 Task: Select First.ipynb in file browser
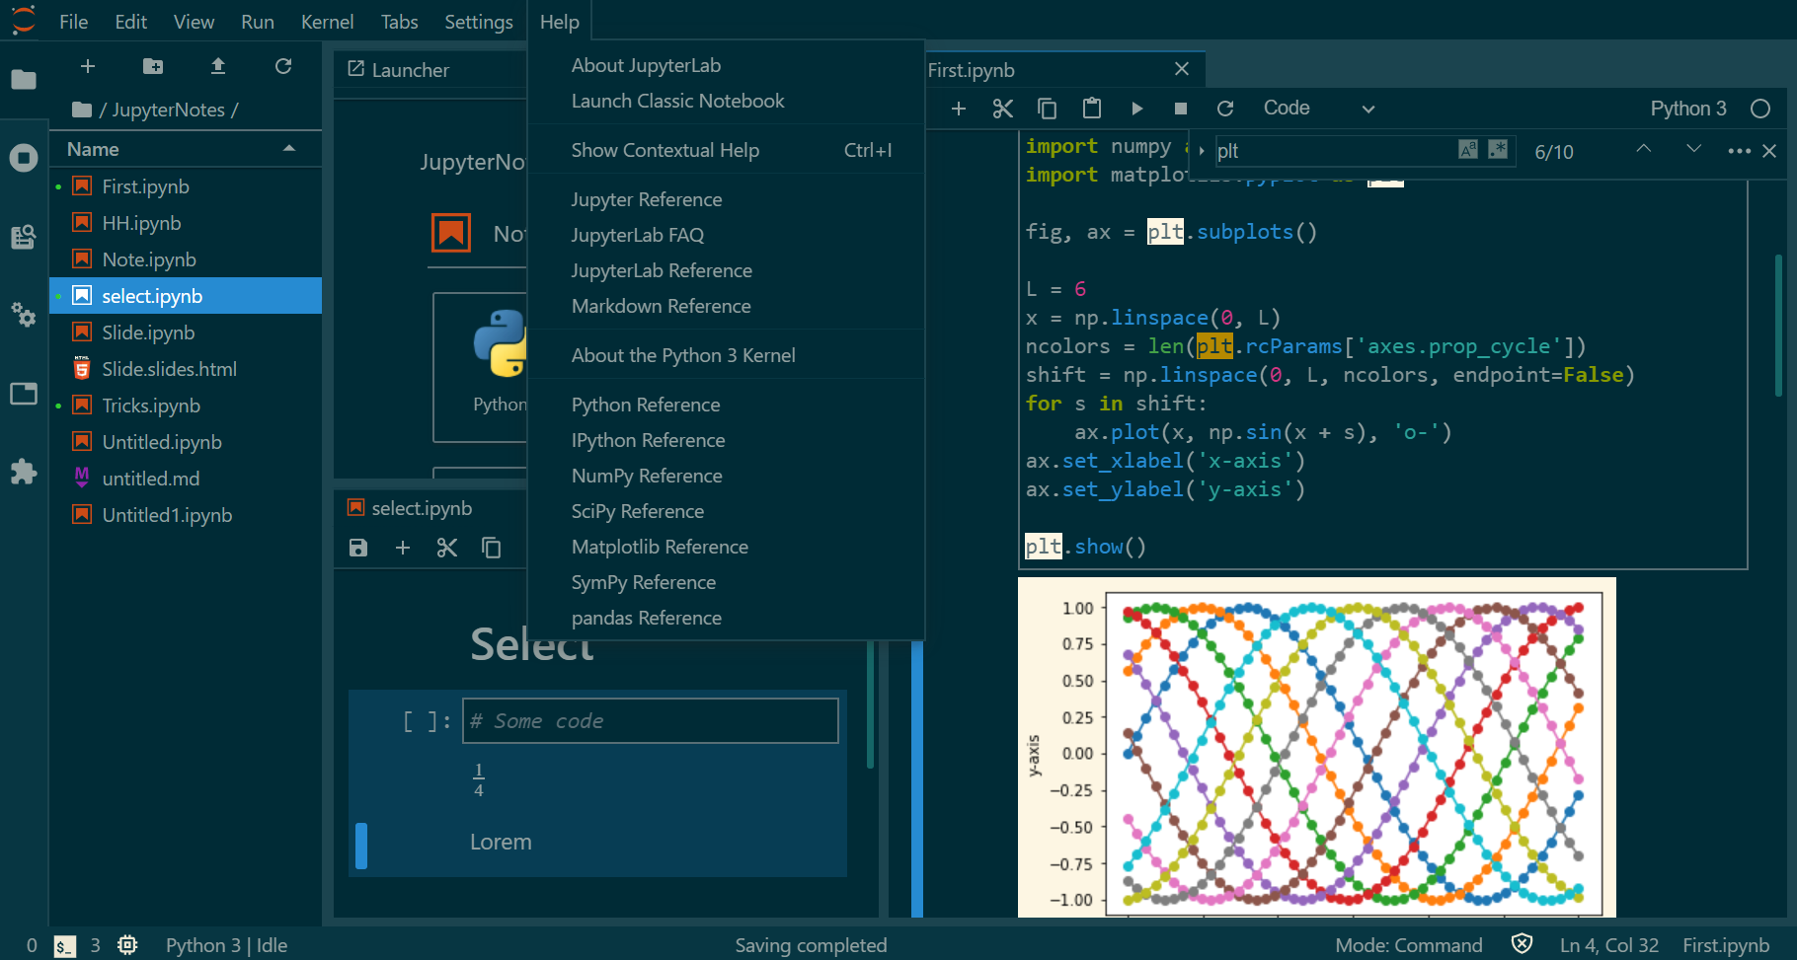186,186
